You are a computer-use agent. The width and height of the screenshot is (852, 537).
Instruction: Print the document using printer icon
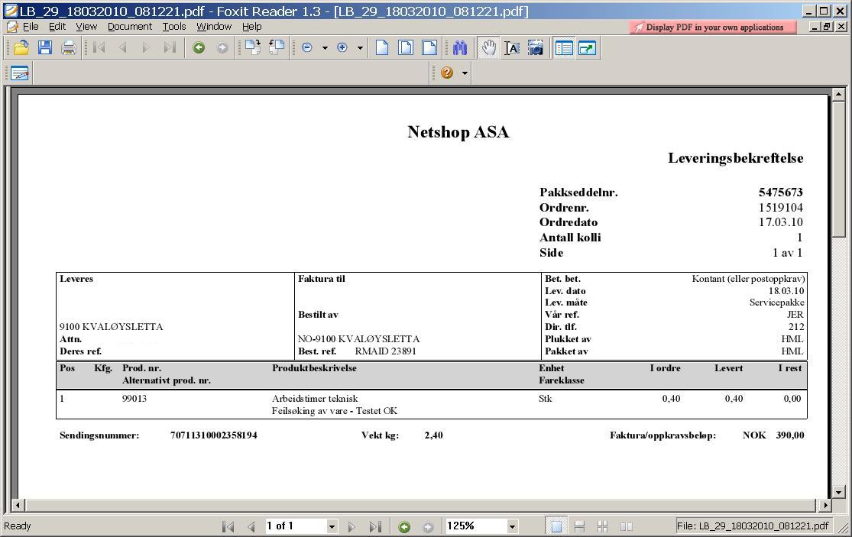69,48
